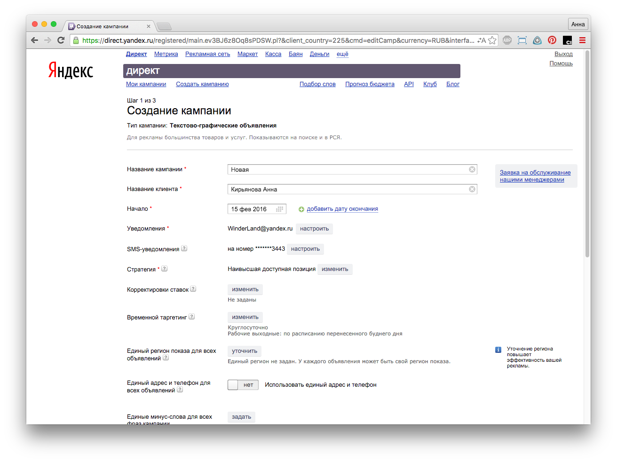Open help icon next to SMS-уведомления

184,248
